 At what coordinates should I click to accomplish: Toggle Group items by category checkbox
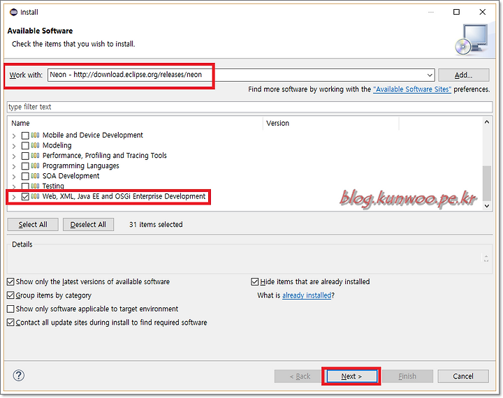(x=10, y=295)
